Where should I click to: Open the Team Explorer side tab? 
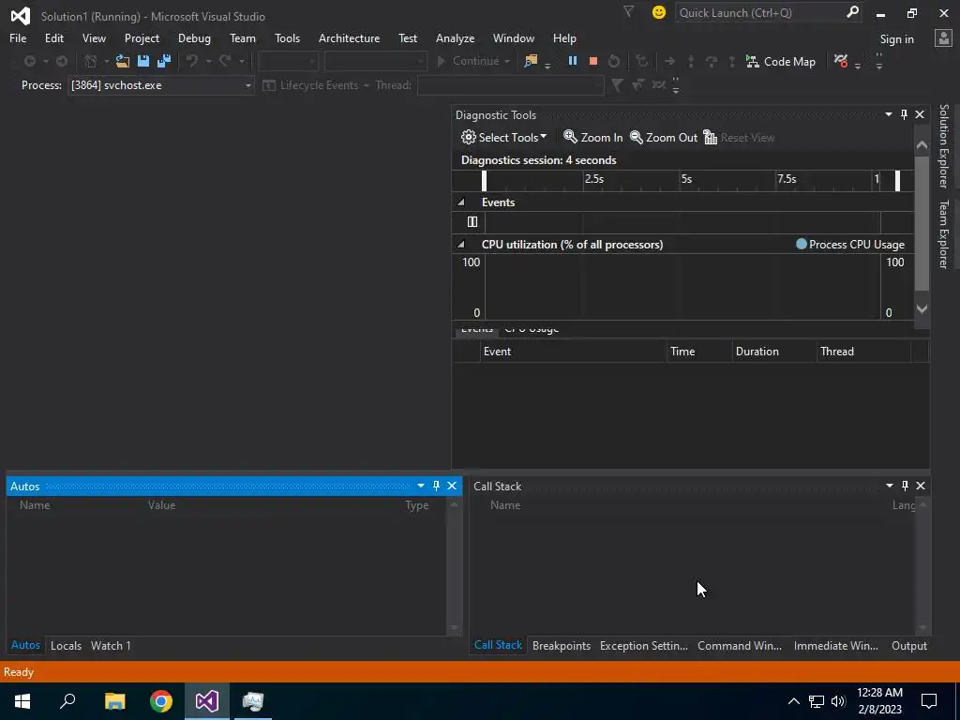tap(944, 233)
